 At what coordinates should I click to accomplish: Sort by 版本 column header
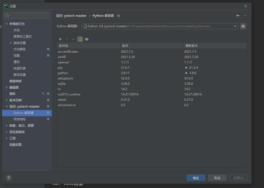tap(152, 46)
